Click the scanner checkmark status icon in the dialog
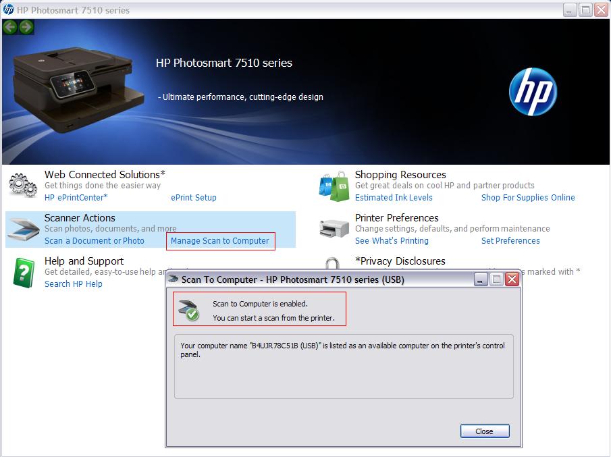The image size is (611, 457). 189,310
